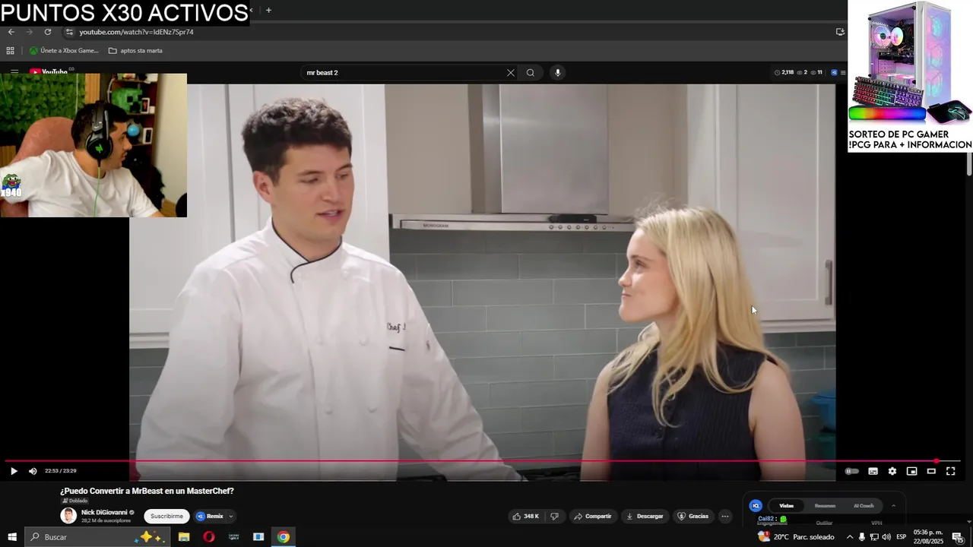Image resolution: width=973 pixels, height=547 pixels.
Task: Click the 2,118 vidIQ stats counter
Action: pos(784,73)
